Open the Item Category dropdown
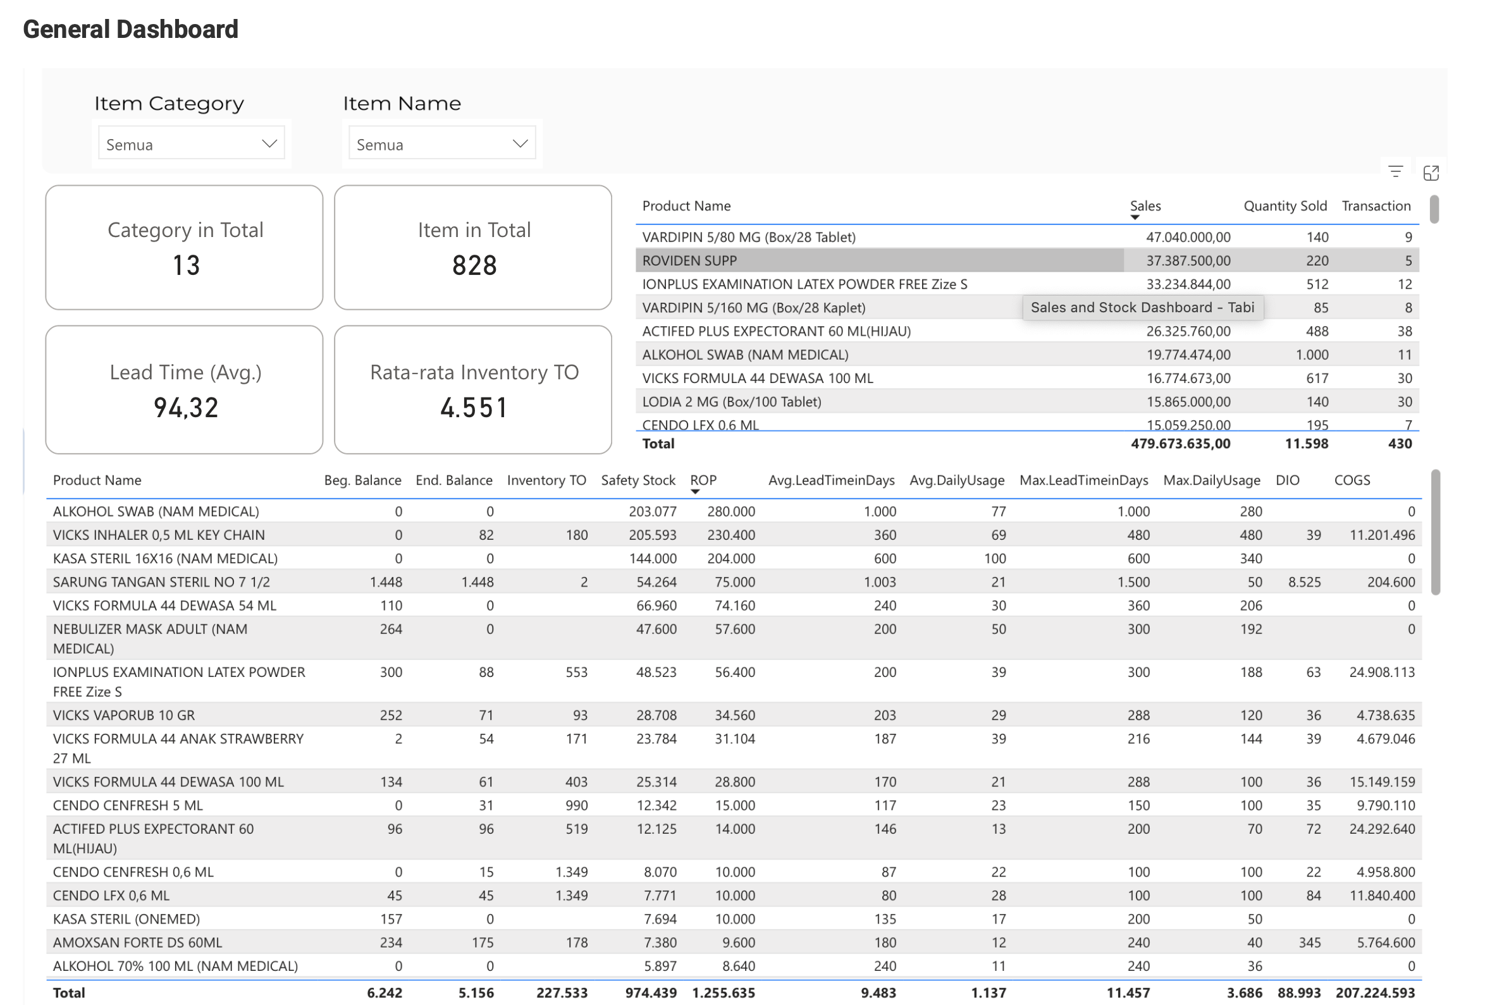This screenshot has height=1005, width=1485. click(x=191, y=144)
